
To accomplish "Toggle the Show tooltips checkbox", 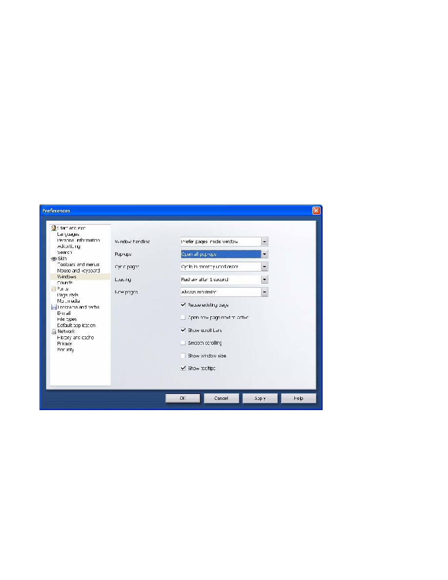I will tap(183, 368).
